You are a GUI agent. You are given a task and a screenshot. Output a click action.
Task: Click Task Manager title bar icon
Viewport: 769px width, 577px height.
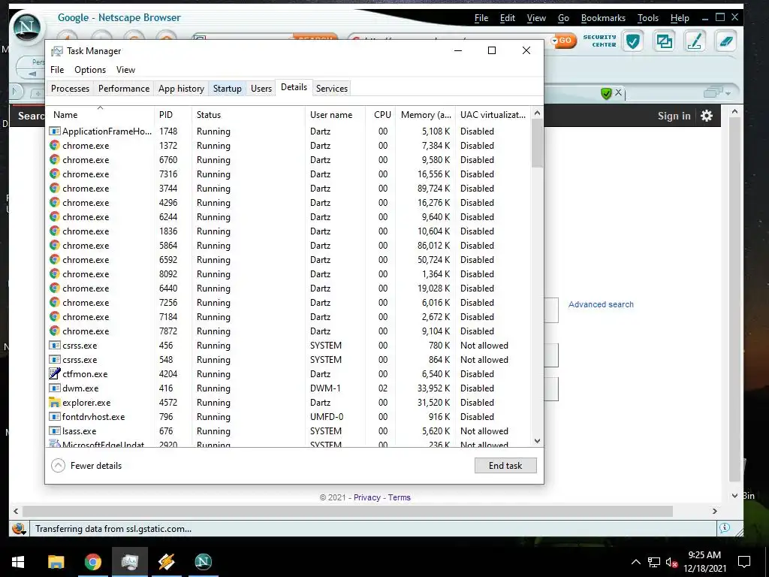(57, 51)
